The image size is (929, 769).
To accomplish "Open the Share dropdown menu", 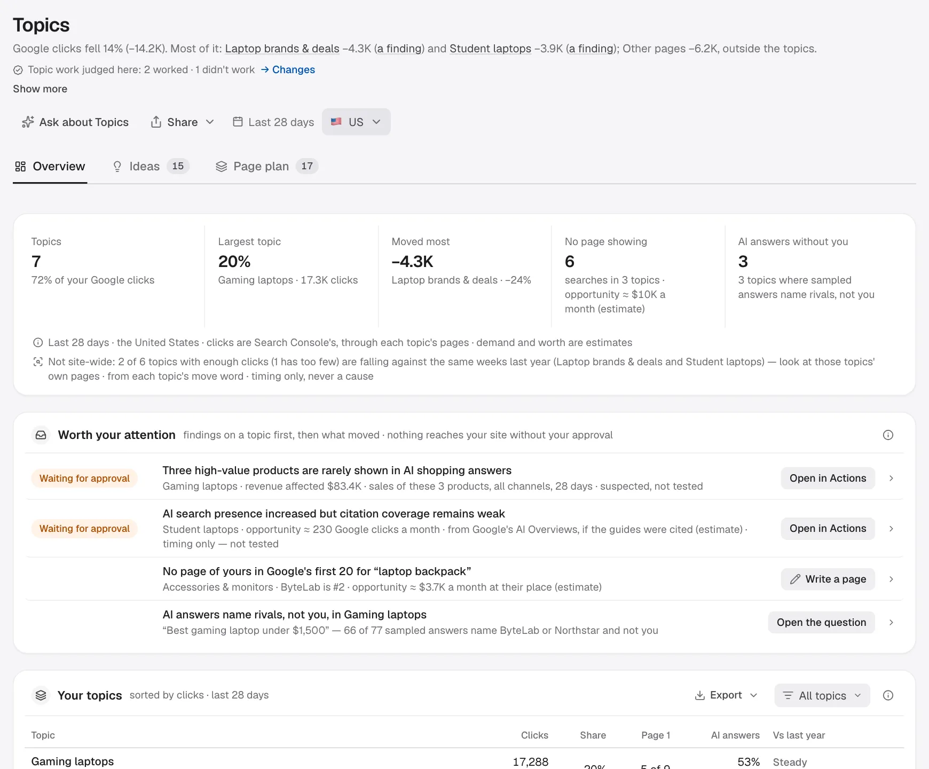I will coord(183,122).
